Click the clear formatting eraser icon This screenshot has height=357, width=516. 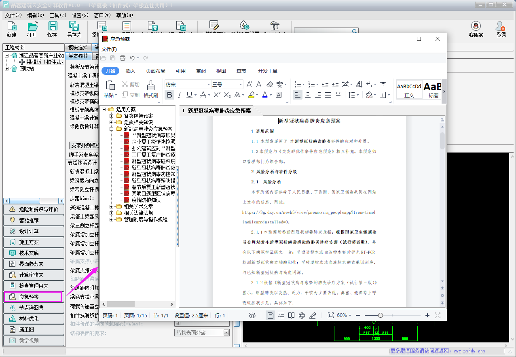click(270, 84)
